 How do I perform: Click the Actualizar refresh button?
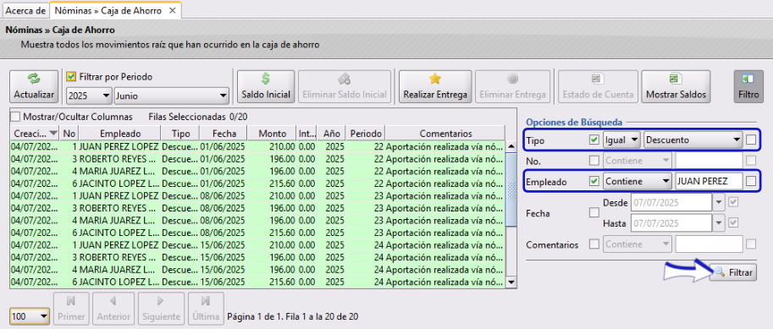click(34, 86)
